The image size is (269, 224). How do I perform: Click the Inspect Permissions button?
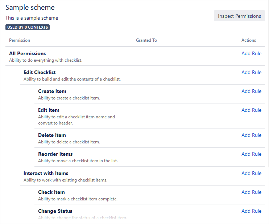(239, 16)
